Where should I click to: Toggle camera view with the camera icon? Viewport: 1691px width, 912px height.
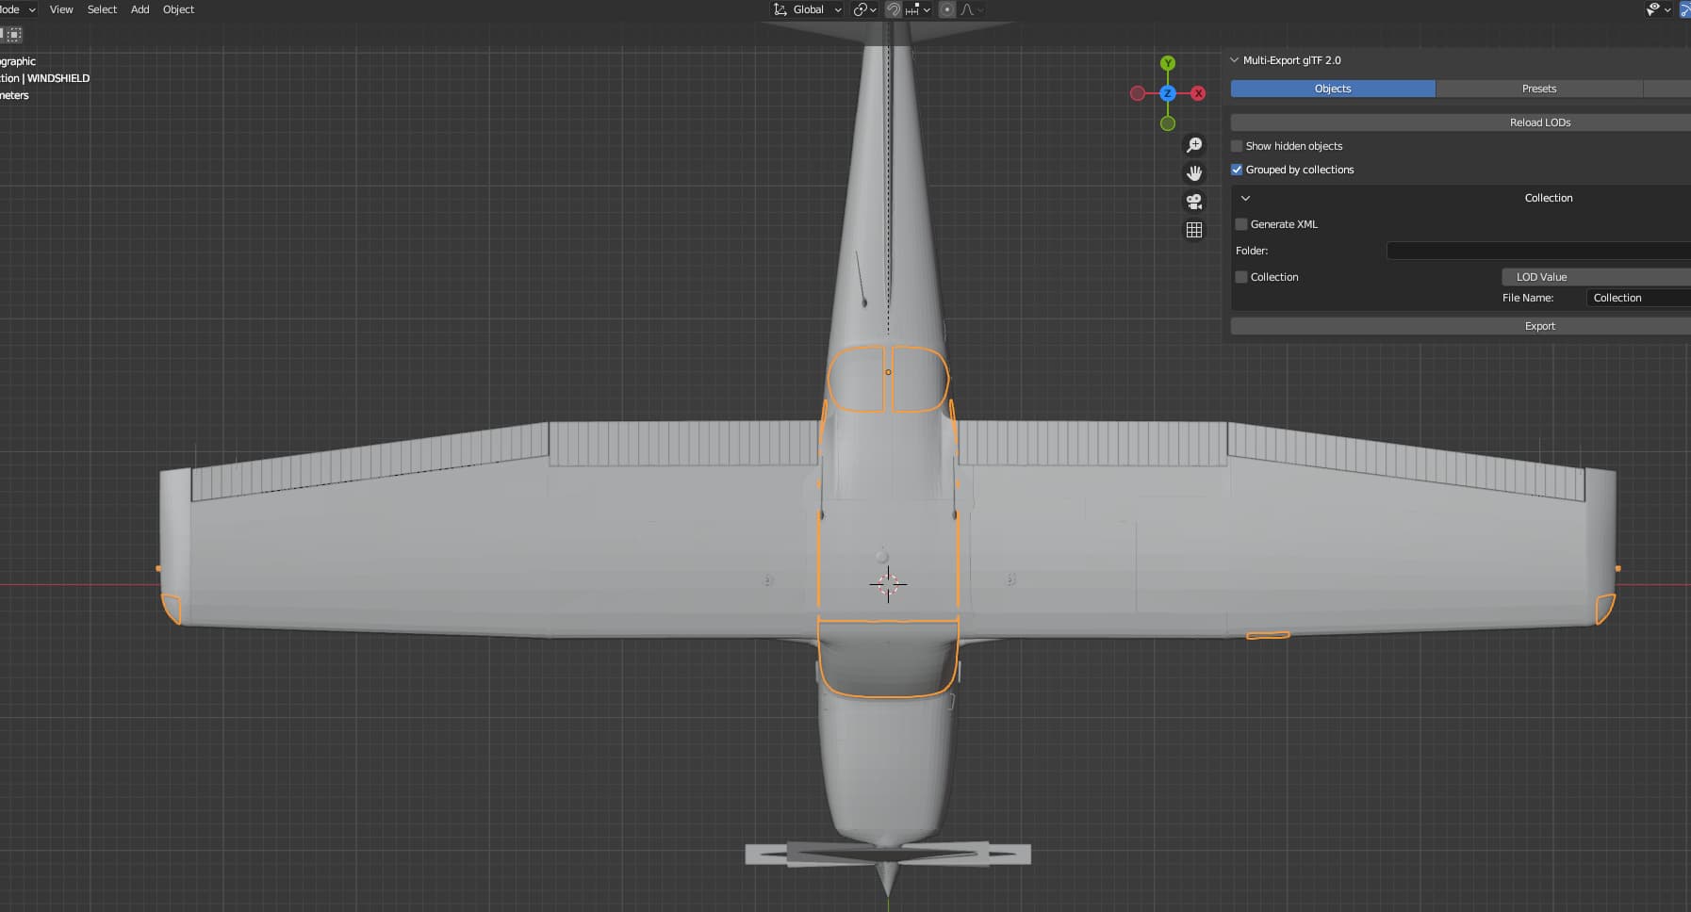coord(1194,202)
